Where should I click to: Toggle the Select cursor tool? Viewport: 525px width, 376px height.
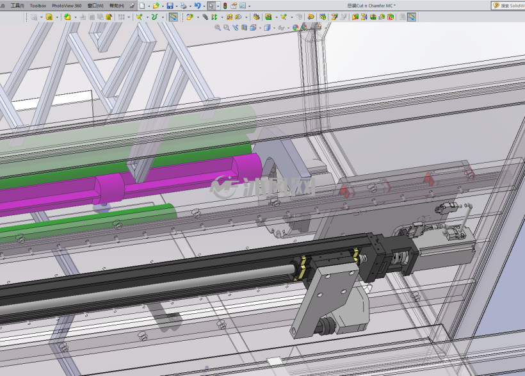coord(211,6)
